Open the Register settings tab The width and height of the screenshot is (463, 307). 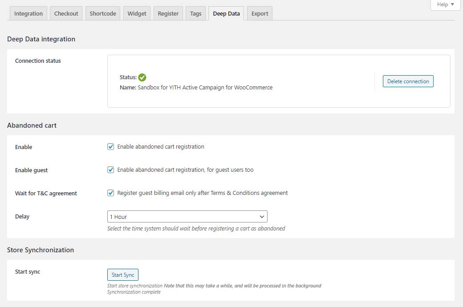click(x=168, y=13)
